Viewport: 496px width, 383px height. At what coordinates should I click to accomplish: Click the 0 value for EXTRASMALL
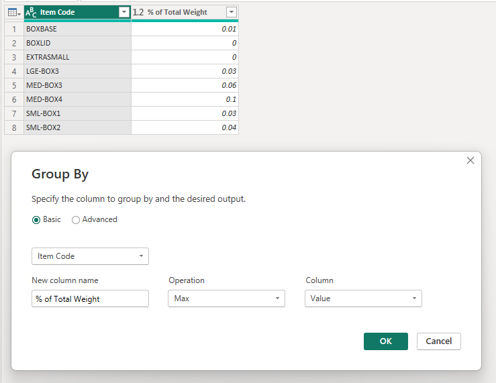(185, 57)
